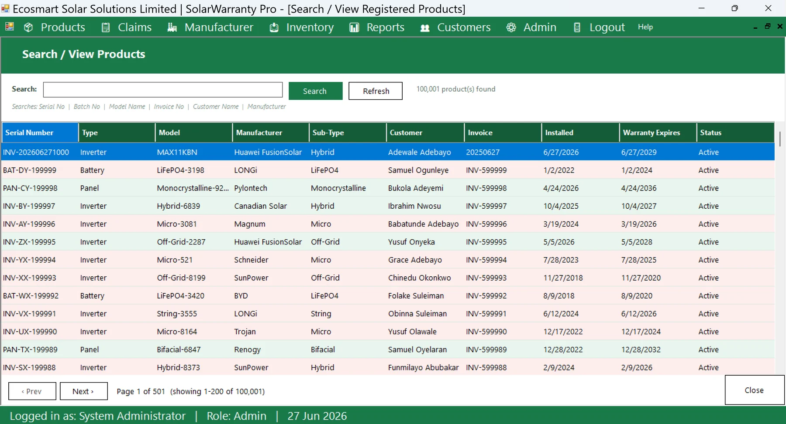Focus the Search text field
Screen dimensions: 786x424
point(163,90)
